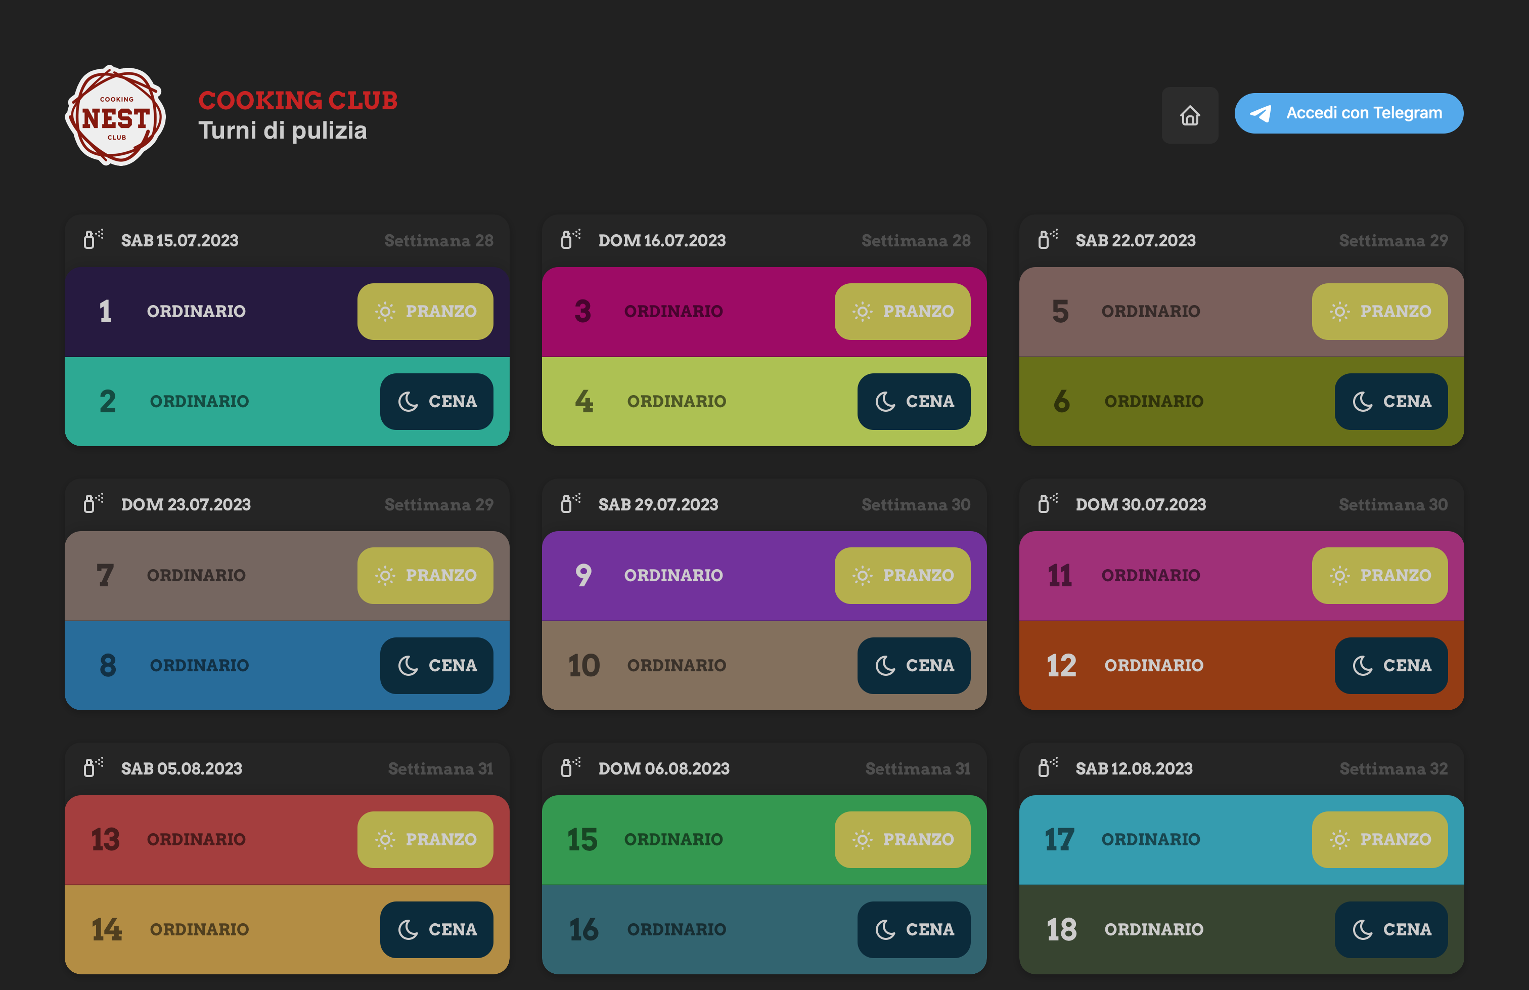
Task: Open SAB 29.07.2023 date header
Action: (x=658, y=505)
